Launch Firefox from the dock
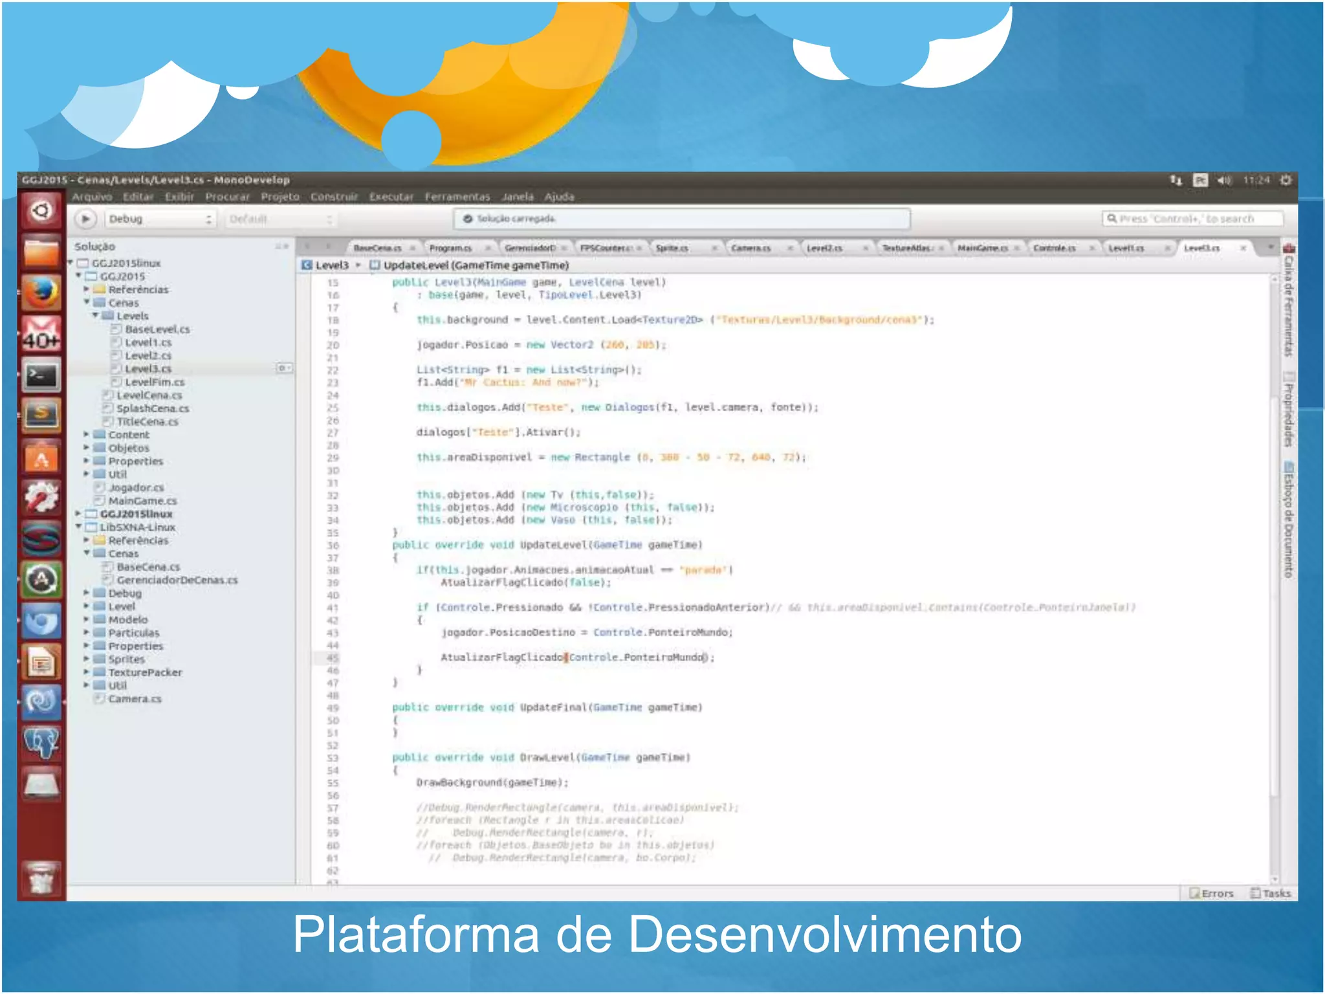This screenshot has height=994, width=1325. (41, 293)
